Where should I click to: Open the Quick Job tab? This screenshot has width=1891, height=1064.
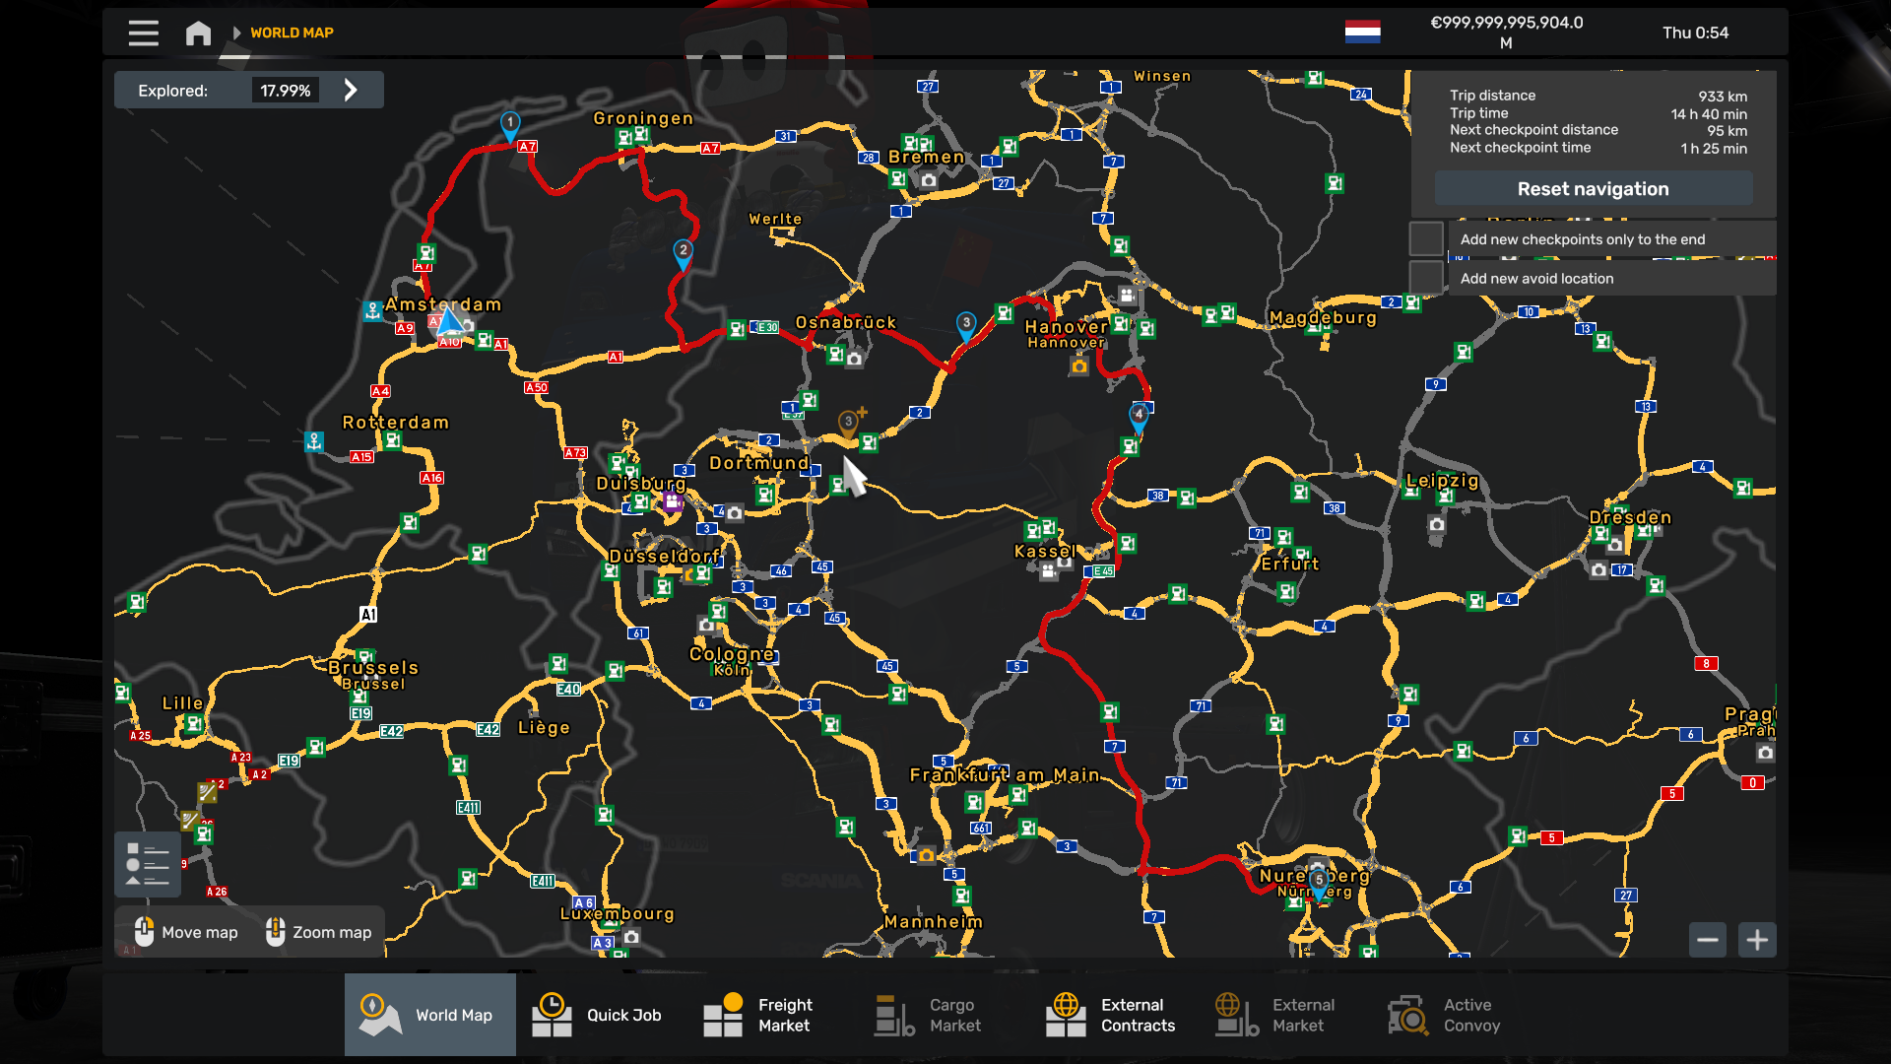(597, 1015)
